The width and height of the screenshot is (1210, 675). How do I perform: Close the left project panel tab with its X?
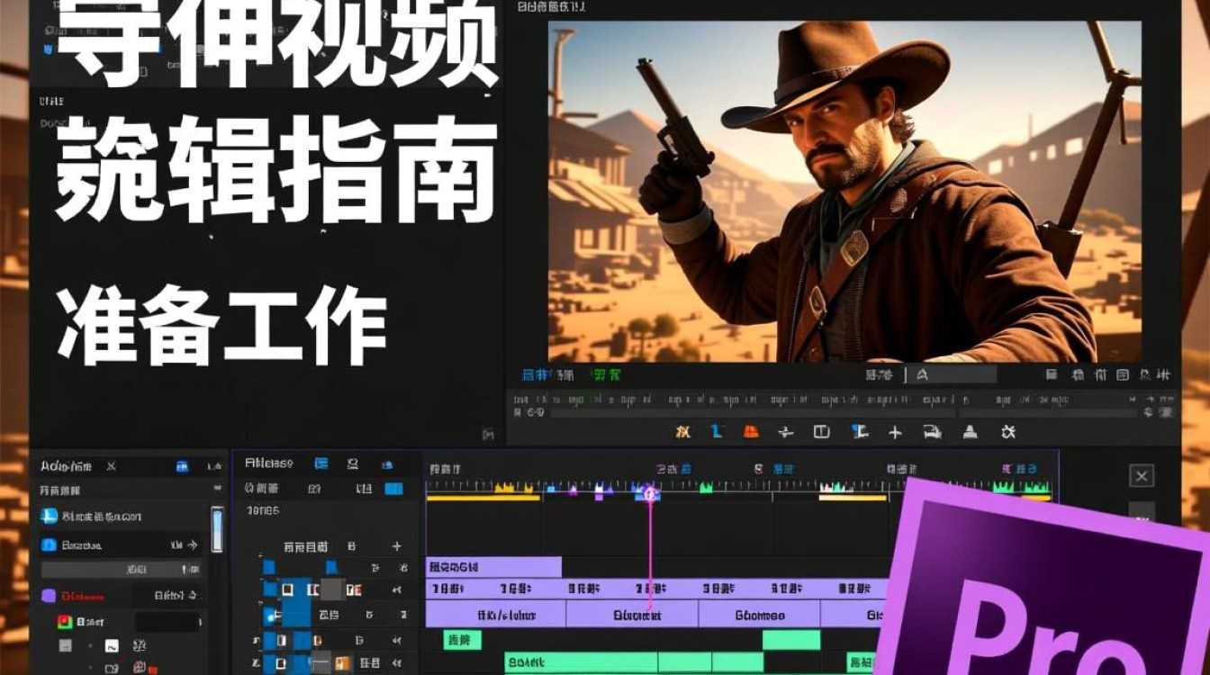[112, 466]
